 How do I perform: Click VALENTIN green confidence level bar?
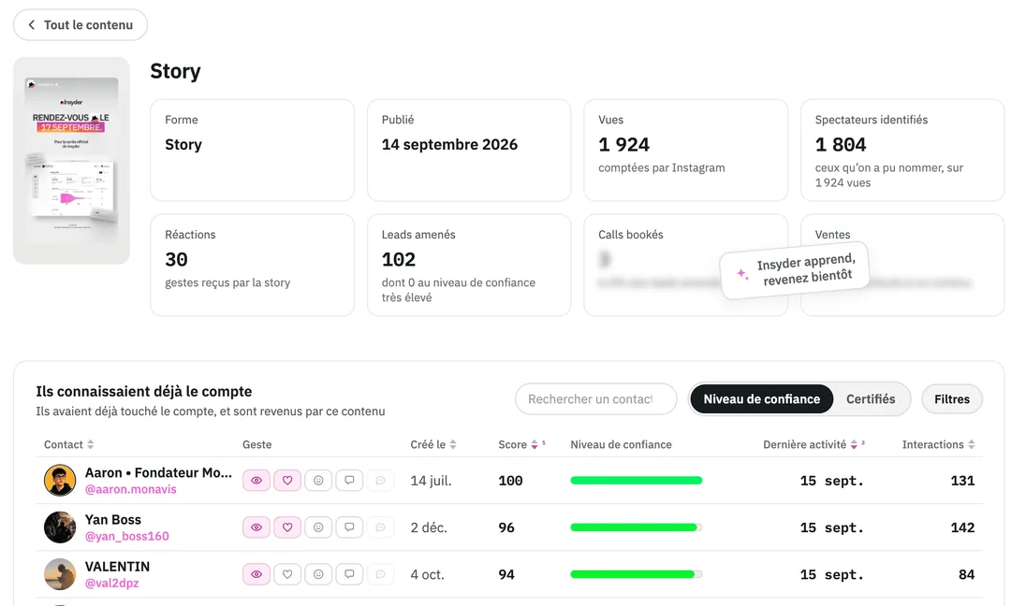point(637,574)
